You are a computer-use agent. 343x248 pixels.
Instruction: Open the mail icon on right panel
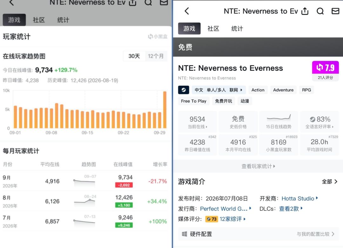pyautogui.click(x=335, y=11)
